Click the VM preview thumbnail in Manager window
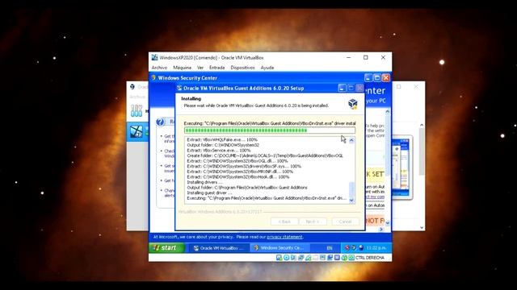This screenshot has width=517, height=290. coord(401,167)
